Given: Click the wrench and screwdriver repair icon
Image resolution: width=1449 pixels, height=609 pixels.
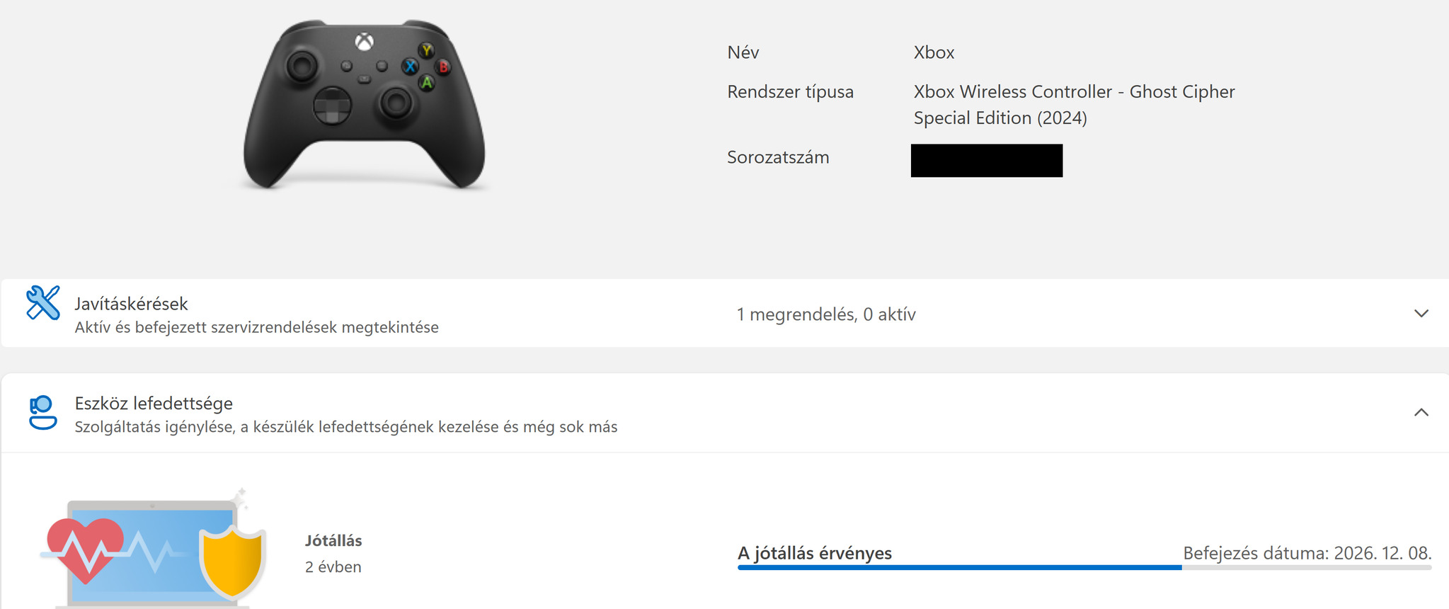Looking at the screenshot, I should pos(43,303).
